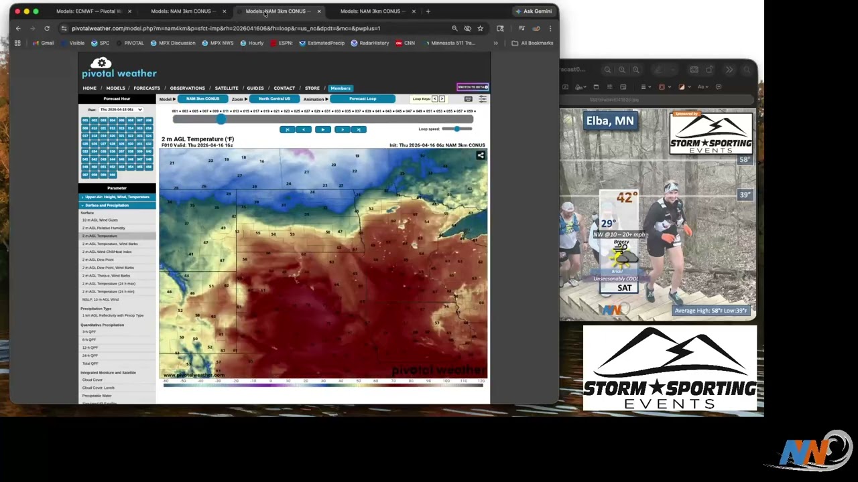Adjust the Loop speed slider
Viewport: 858px width, 482px height.
[456, 129]
